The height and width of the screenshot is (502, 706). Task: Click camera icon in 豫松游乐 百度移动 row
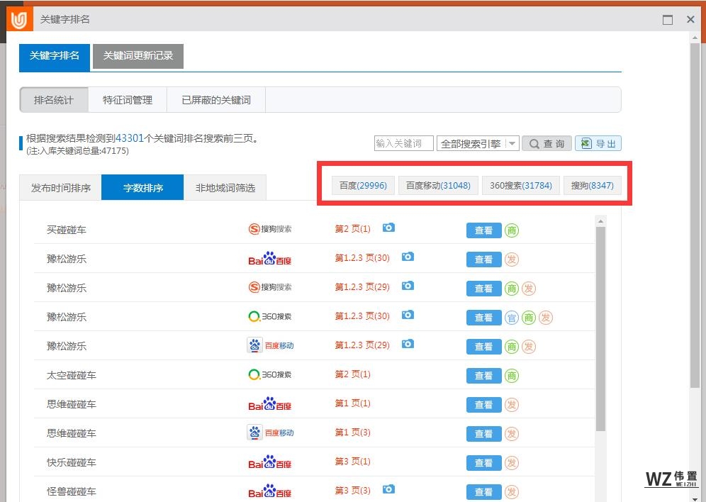(408, 345)
